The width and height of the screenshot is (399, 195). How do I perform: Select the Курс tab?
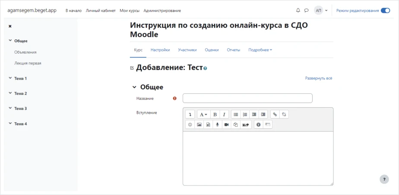(138, 50)
